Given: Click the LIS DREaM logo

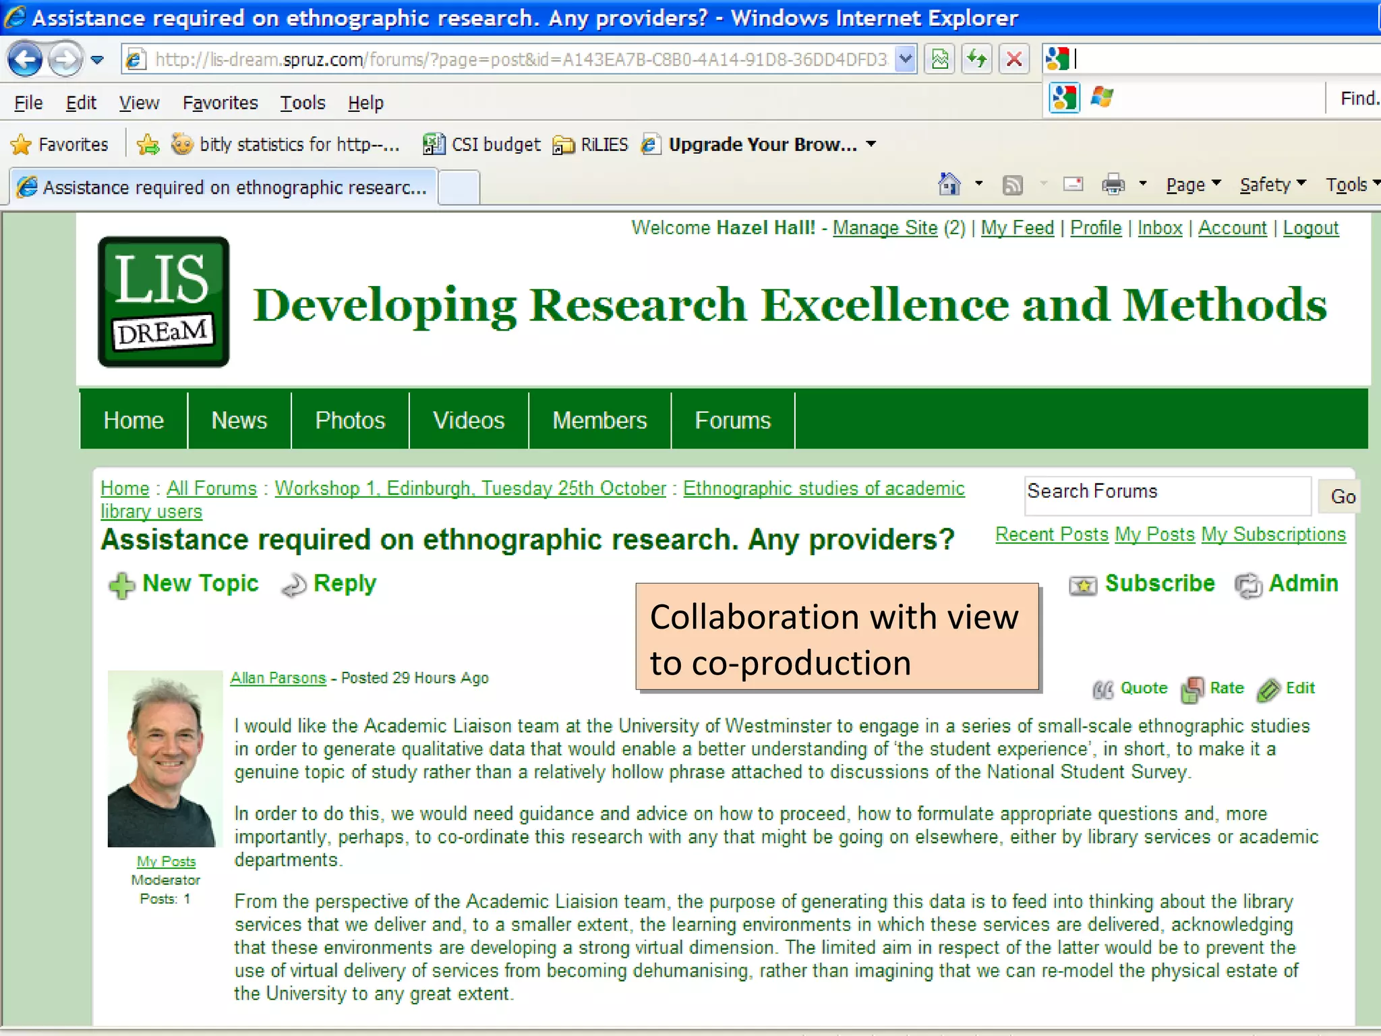Looking at the screenshot, I should [x=164, y=301].
